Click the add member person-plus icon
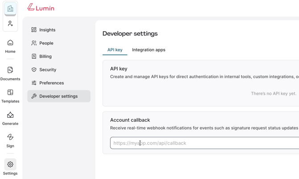The height and width of the screenshot is (179, 299). [10, 24]
